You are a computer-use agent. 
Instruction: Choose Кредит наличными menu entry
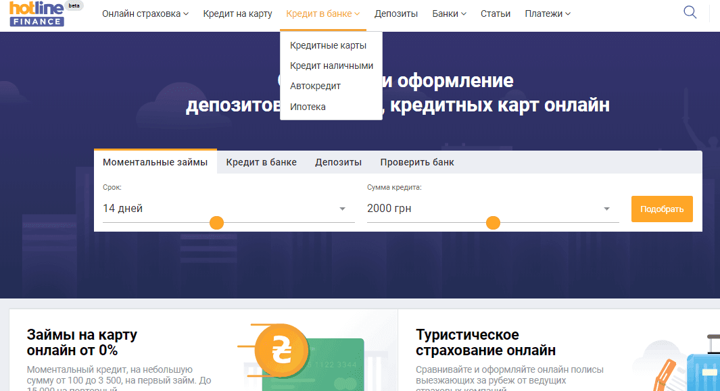pos(331,66)
